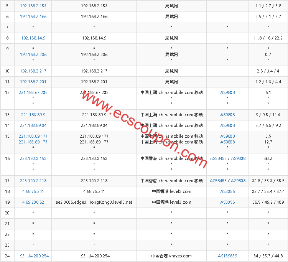Open IP link 4.69.208.62

pyautogui.click(x=33, y=202)
